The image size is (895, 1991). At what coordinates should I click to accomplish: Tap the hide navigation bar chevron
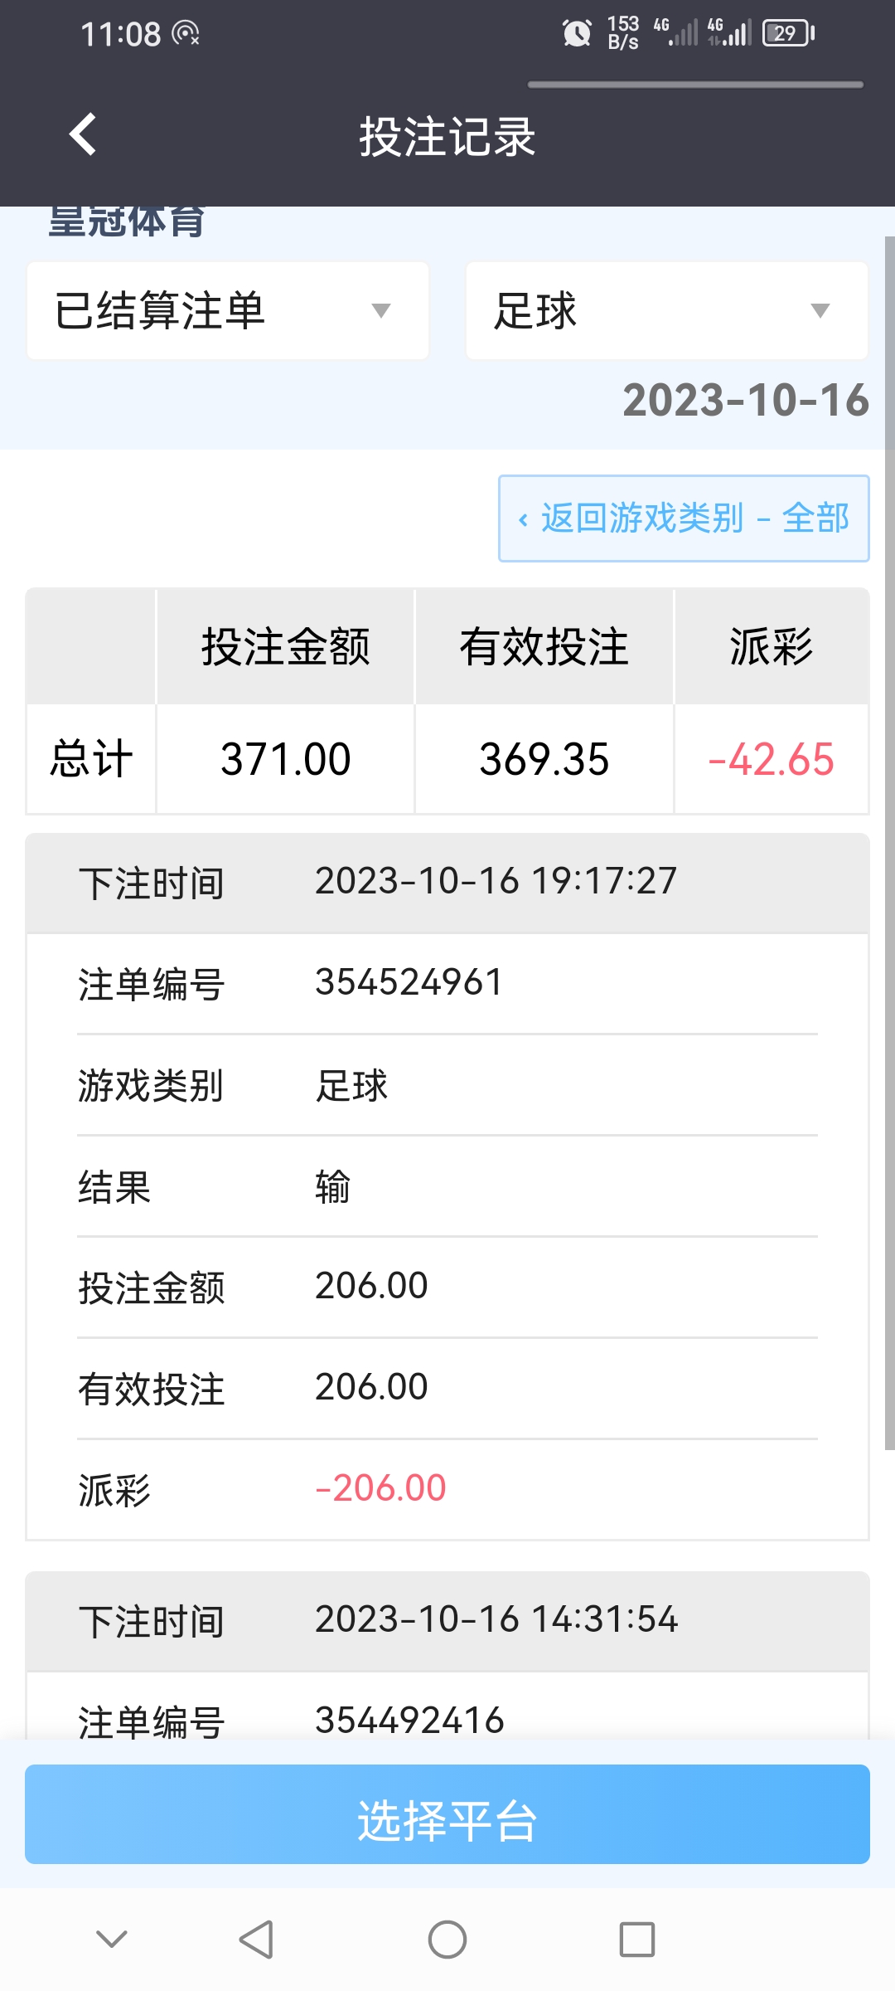tap(112, 1939)
